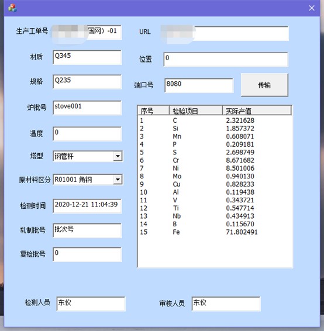Click the 塔型 combo box text 钢管杆

64,156
